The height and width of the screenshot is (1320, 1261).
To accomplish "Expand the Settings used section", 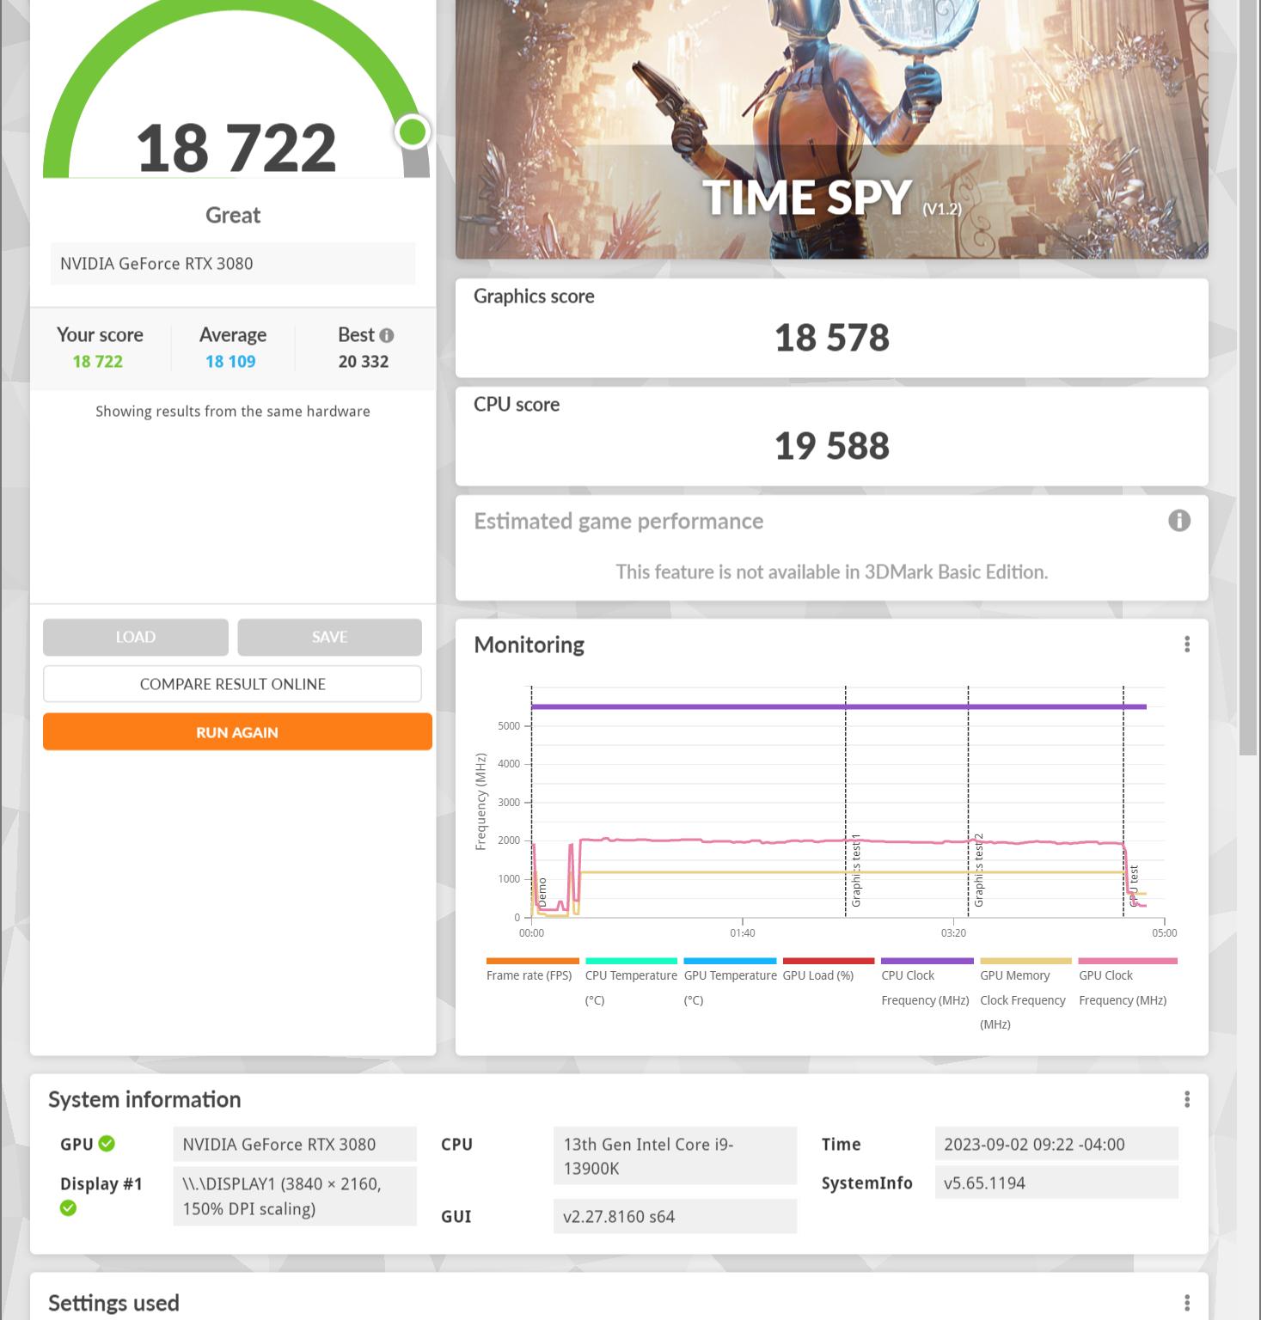I will point(114,1302).
